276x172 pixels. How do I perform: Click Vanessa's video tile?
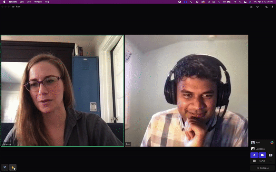click(62, 90)
